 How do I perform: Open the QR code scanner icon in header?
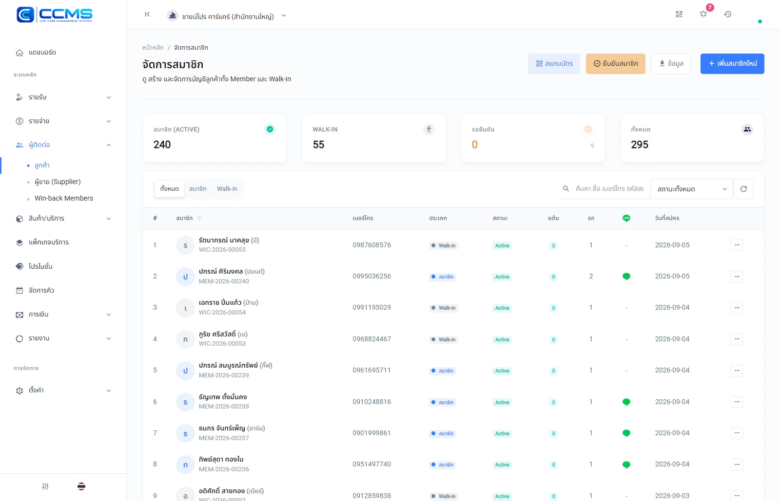tap(679, 15)
